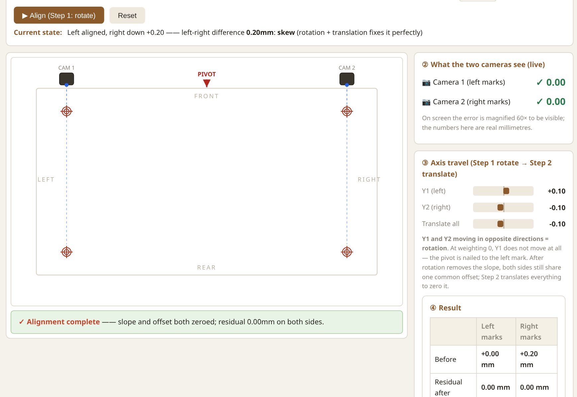Select the rear-left crosshair target mark
The width and height of the screenshot is (577, 397).
66,252
